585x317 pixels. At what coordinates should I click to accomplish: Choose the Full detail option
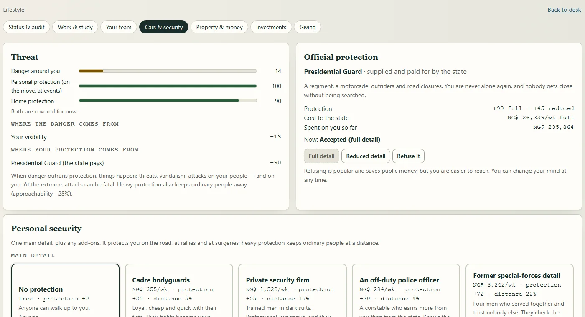pos(322,156)
